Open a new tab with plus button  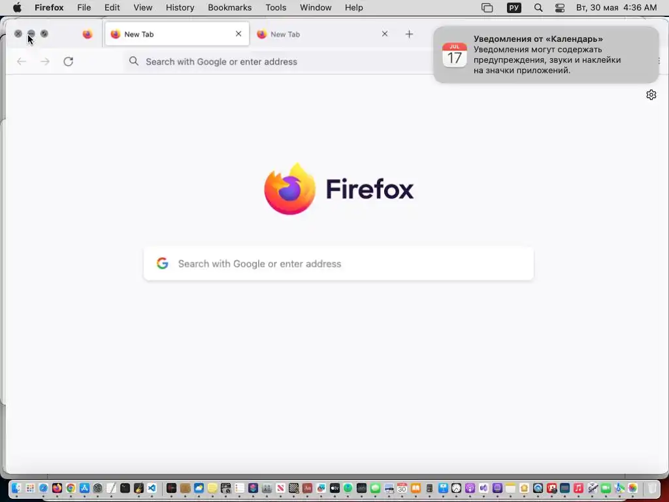pos(409,34)
